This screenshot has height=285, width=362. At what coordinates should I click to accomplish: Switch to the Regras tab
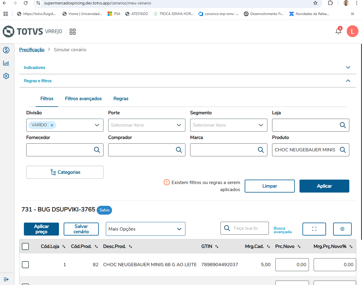click(121, 99)
